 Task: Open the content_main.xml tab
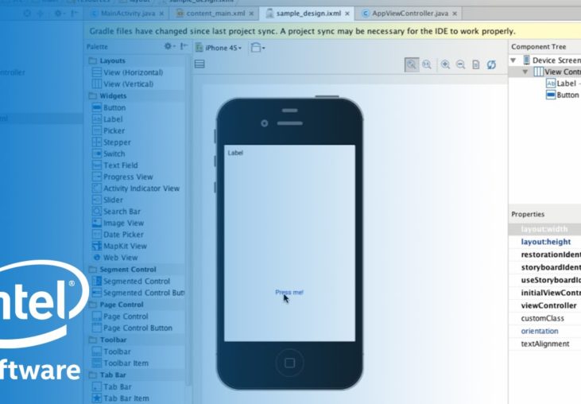click(x=215, y=14)
